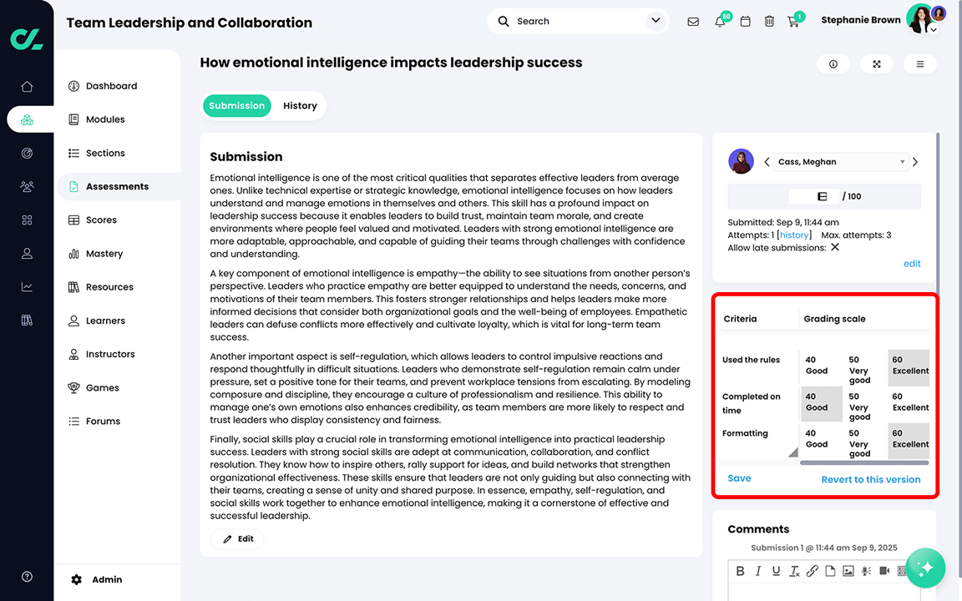The height and width of the screenshot is (601, 962).
Task: Select 40 Good for Completed on time
Action: tap(821, 403)
